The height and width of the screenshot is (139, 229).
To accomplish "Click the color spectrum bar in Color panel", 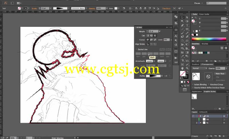I will coord(209,39).
